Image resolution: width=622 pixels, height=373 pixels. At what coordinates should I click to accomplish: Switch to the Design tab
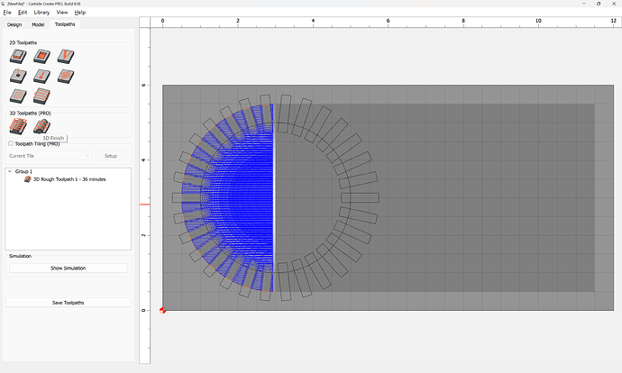pyautogui.click(x=14, y=24)
